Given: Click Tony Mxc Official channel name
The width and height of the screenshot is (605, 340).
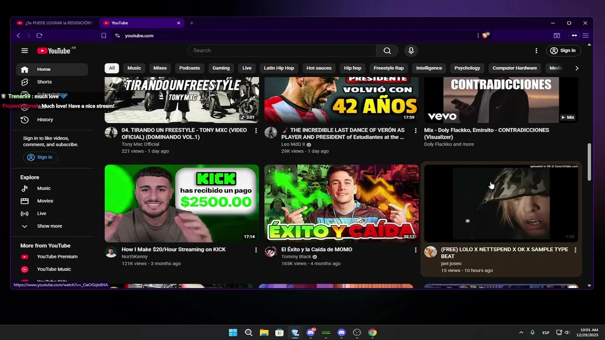Looking at the screenshot, I should pos(140,144).
